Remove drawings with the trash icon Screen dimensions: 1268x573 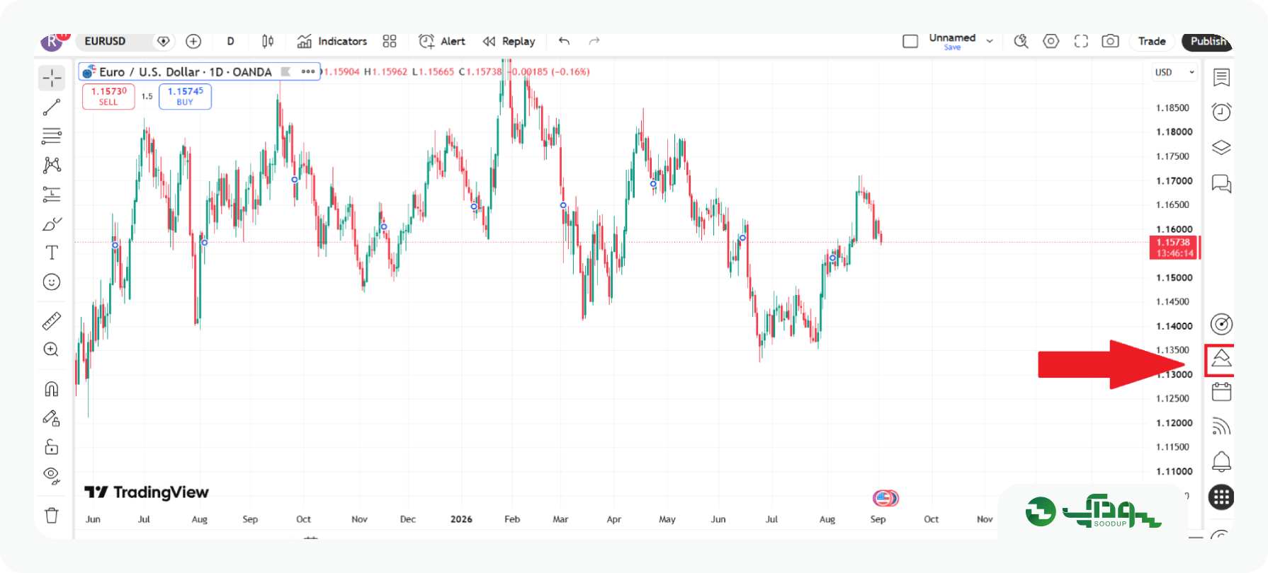[x=52, y=515]
